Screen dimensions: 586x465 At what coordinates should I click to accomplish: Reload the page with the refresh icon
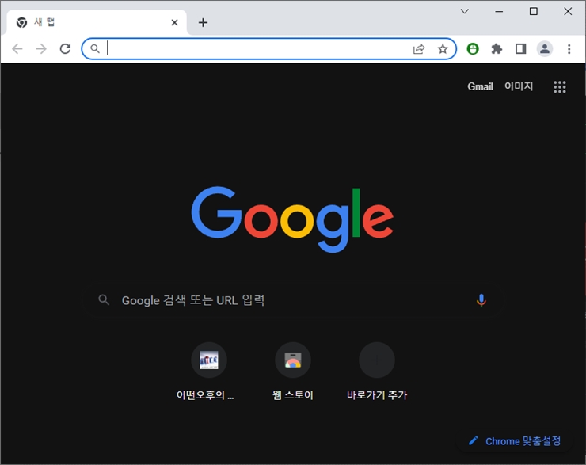tap(66, 48)
